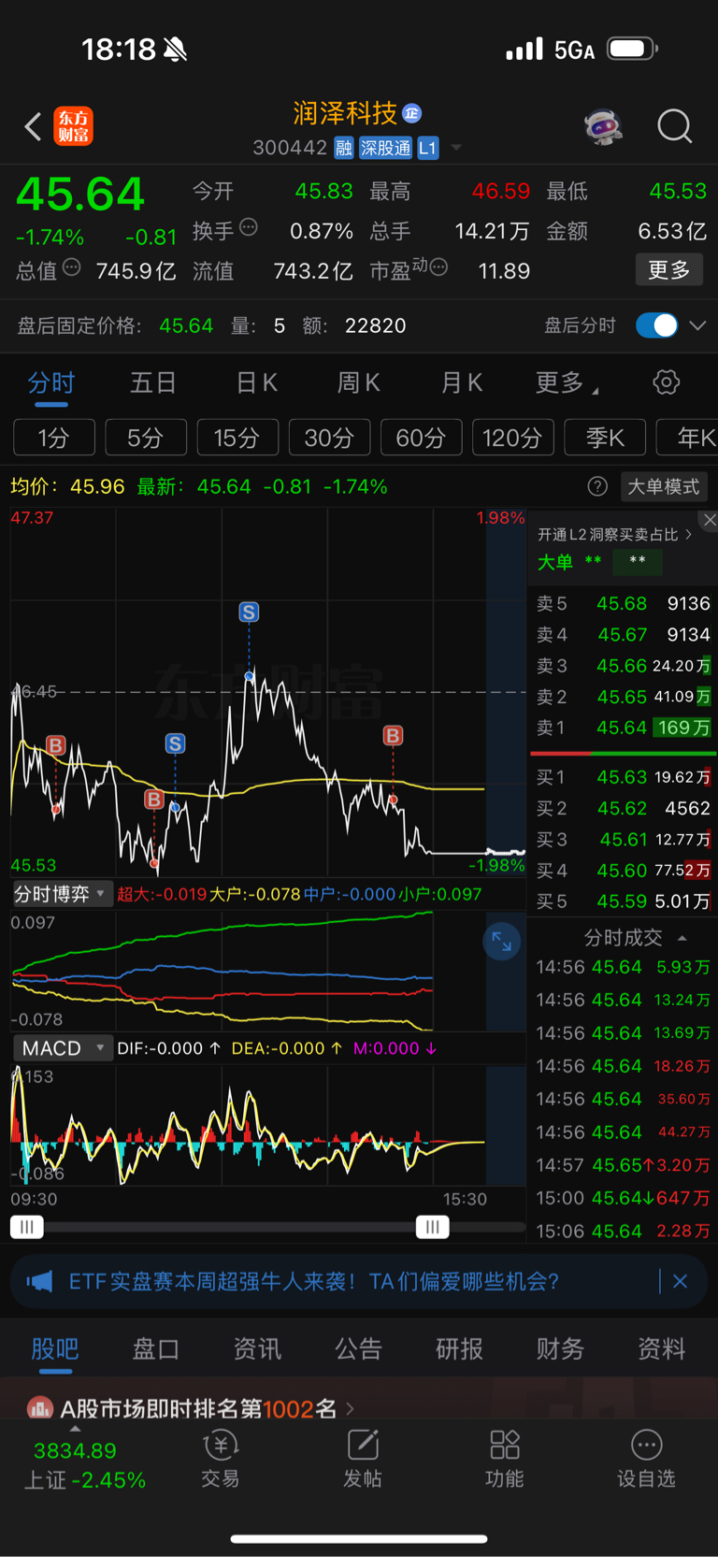Screen dimensions: 718x1557
Task: Switch to the 公告 tab
Action: click(x=358, y=1348)
